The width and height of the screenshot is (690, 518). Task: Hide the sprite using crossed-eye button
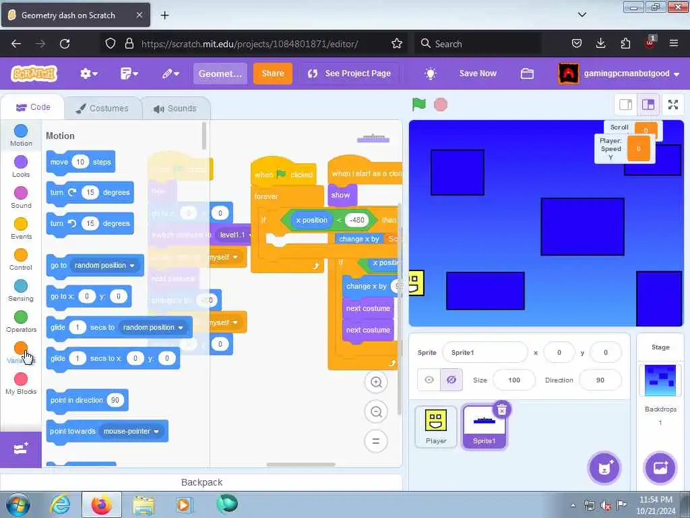(451, 380)
